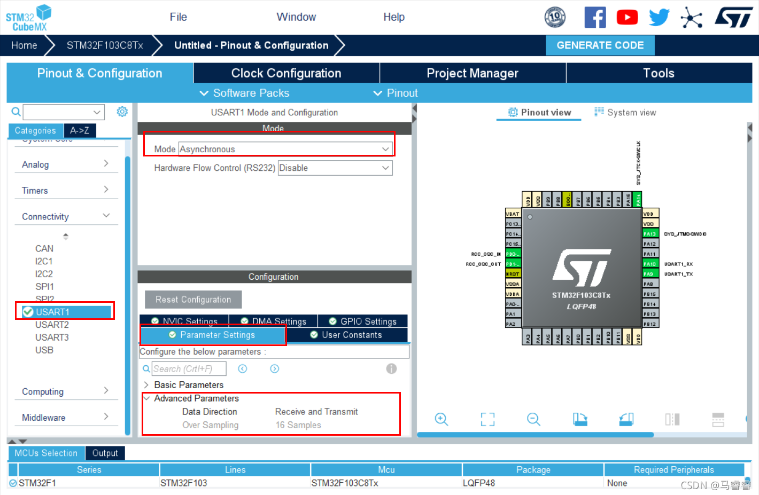Open the NVIC Settings tab
Viewport: 759px width, 495px height.
click(184, 321)
